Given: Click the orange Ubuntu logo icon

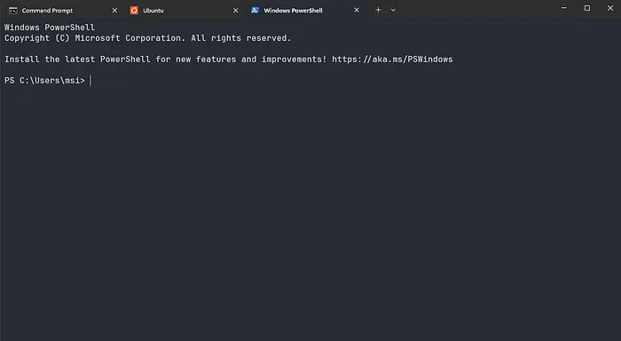Looking at the screenshot, I should pyautogui.click(x=134, y=11).
